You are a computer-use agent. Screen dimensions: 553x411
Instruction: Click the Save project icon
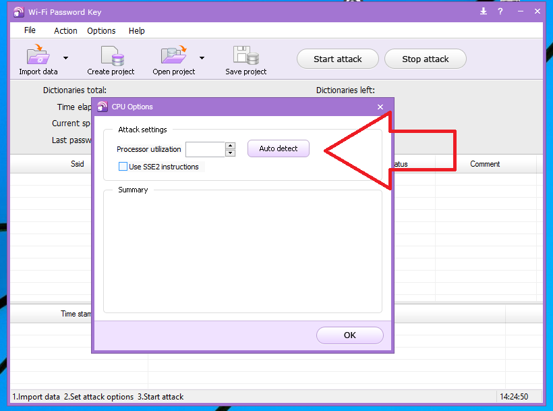[x=246, y=55]
